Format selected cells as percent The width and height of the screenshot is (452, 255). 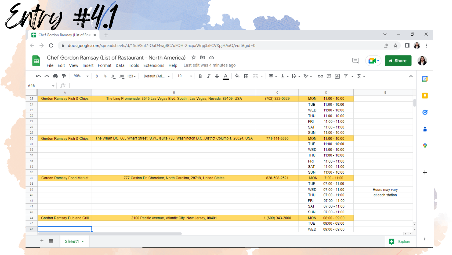tap(105, 76)
